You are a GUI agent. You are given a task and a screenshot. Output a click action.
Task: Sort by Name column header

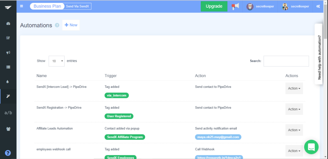point(42,76)
